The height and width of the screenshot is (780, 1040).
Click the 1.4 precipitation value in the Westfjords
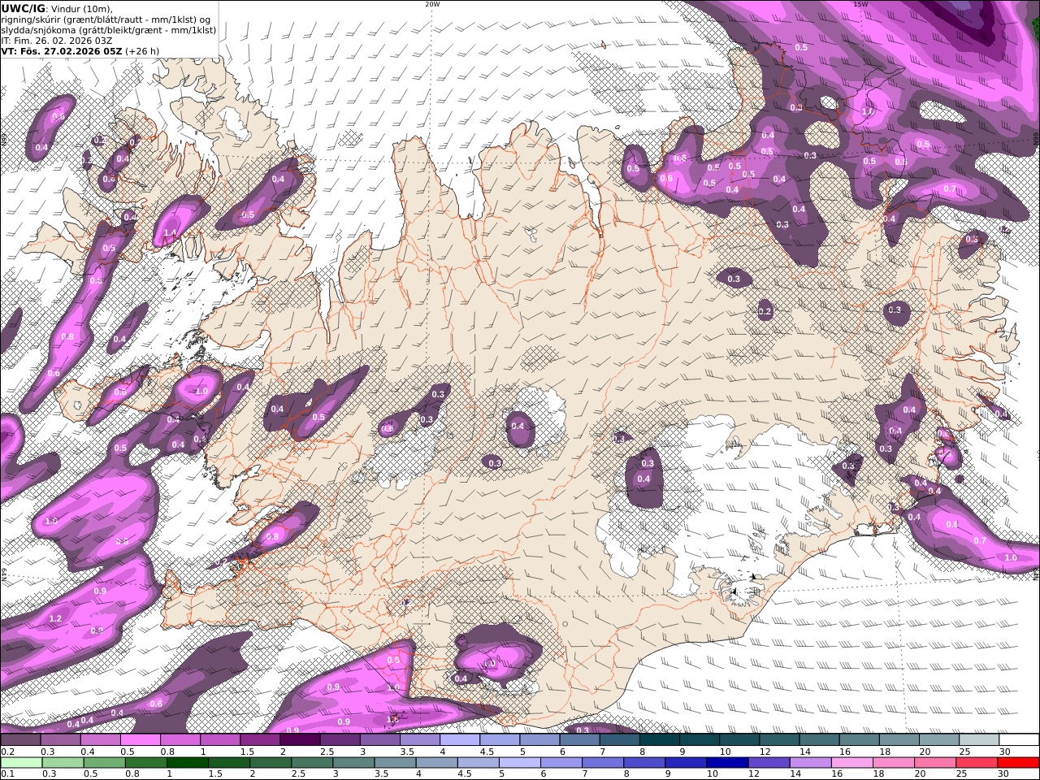tap(170, 233)
